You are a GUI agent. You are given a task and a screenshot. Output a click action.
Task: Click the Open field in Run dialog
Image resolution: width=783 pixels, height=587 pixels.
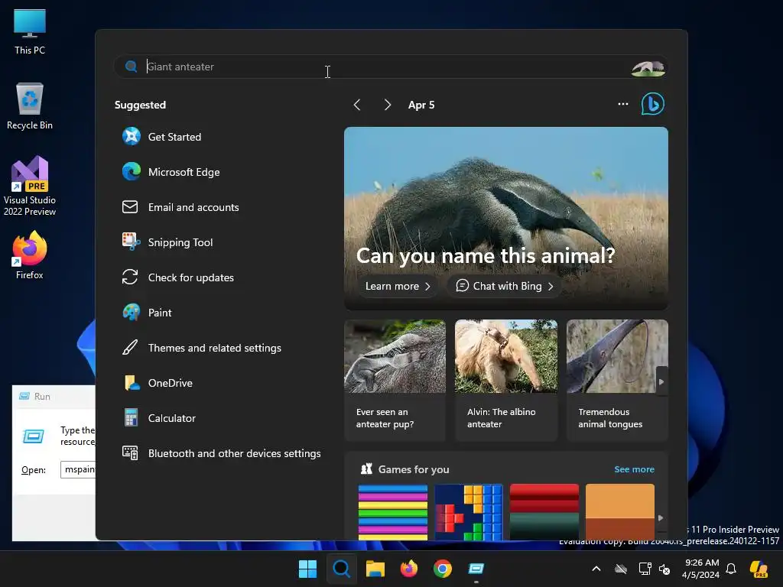[79, 469]
